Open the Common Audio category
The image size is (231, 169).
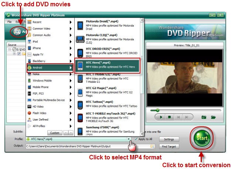tap(50, 35)
